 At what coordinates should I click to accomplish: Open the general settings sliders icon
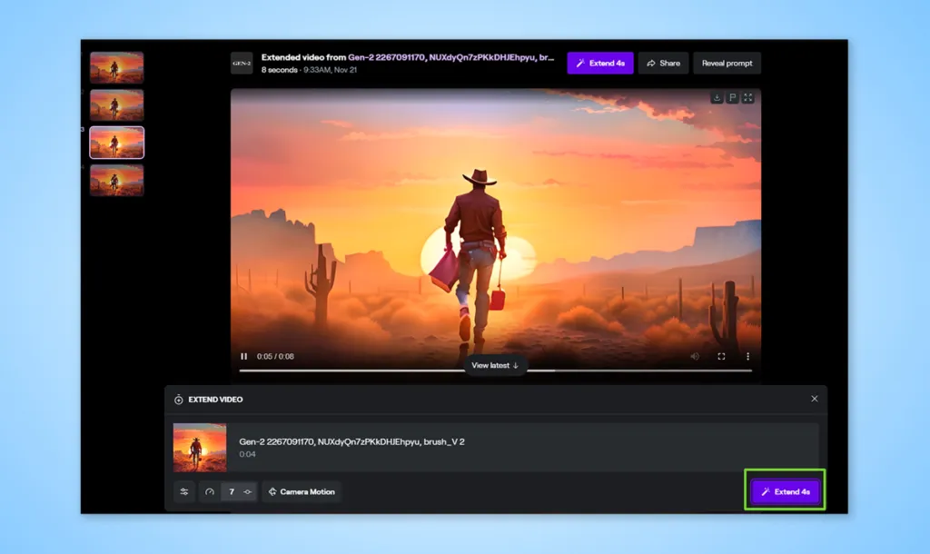click(x=184, y=491)
